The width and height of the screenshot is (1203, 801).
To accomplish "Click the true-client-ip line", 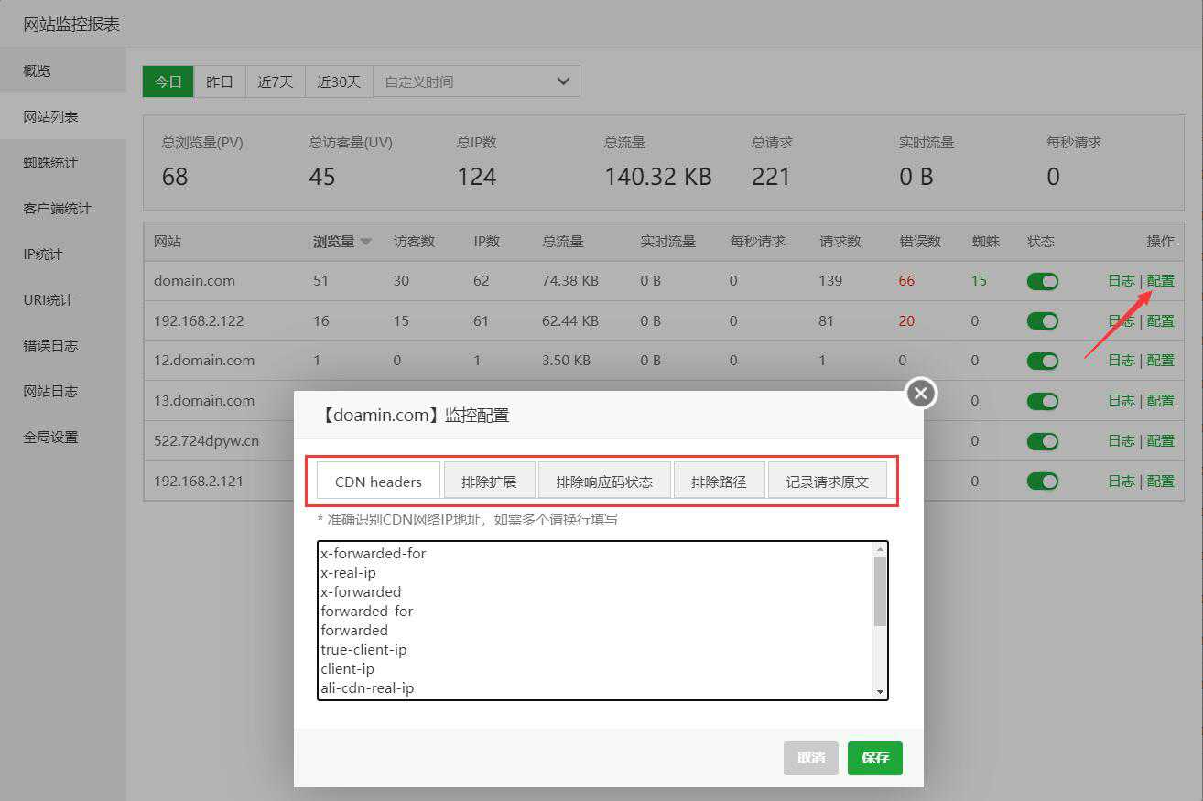I will coord(363,650).
